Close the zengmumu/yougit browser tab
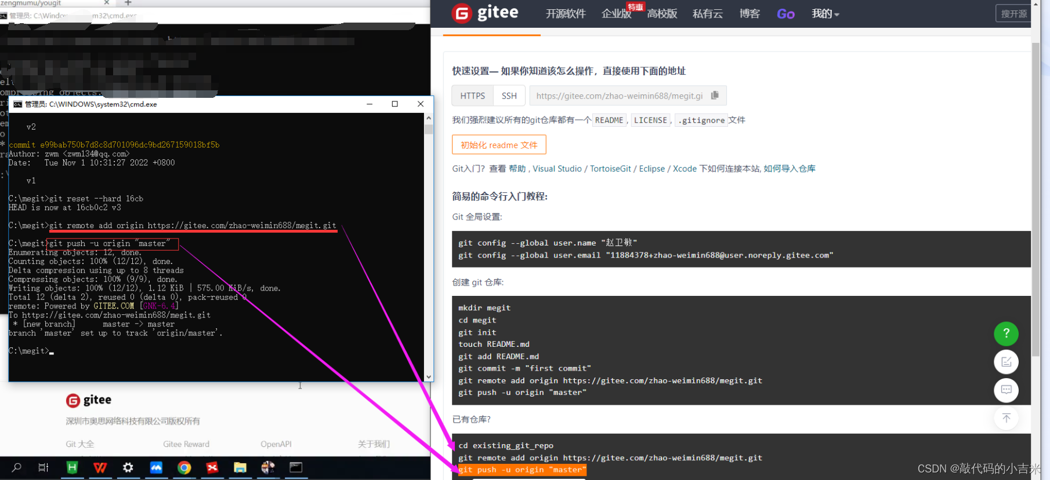The image size is (1050, 480). pyautogui.click(x=107, y=3)
